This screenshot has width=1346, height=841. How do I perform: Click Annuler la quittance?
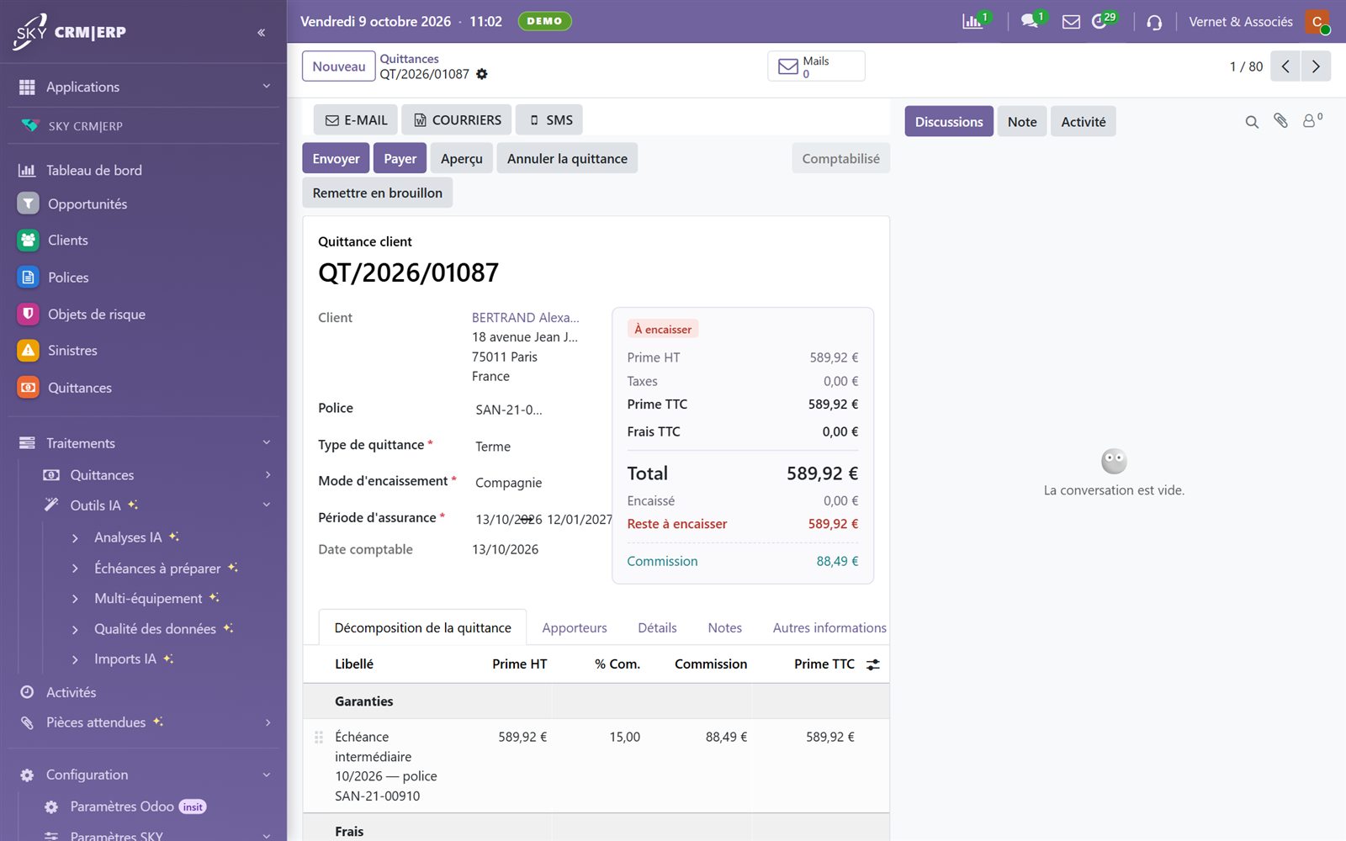click(x=567, y=159)
